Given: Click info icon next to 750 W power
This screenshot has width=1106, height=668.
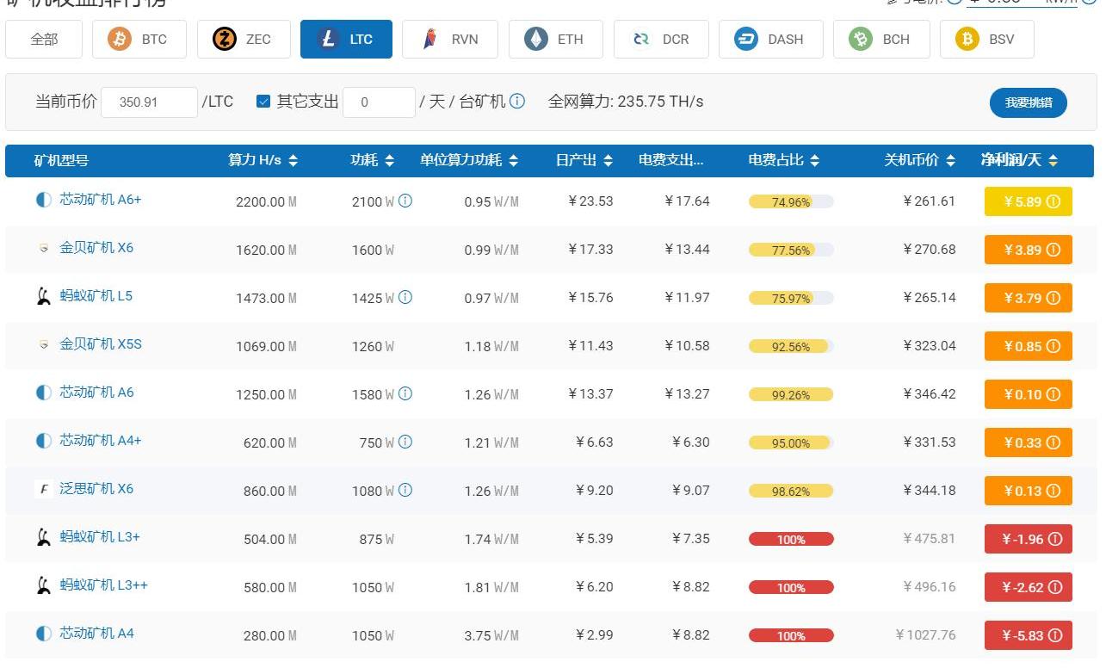Looking at the screenshot, I should point(405,442).
